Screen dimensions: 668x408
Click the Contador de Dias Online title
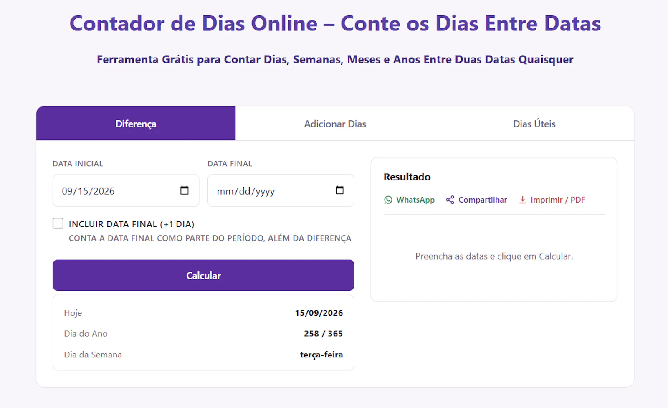[x=335, y=23]
